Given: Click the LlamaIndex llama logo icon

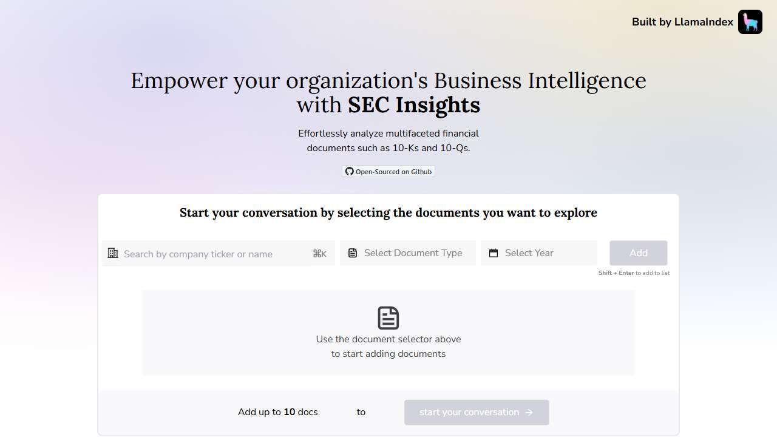Looking at the screenshot, I should pyautogui.click(x=750, y=22).
